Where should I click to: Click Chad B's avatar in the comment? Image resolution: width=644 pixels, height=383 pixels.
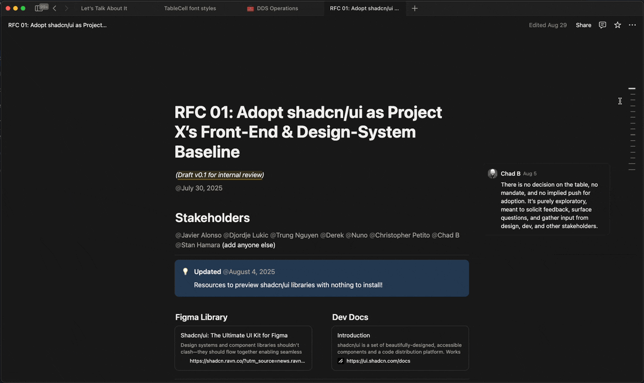click(x=492, y=173)
